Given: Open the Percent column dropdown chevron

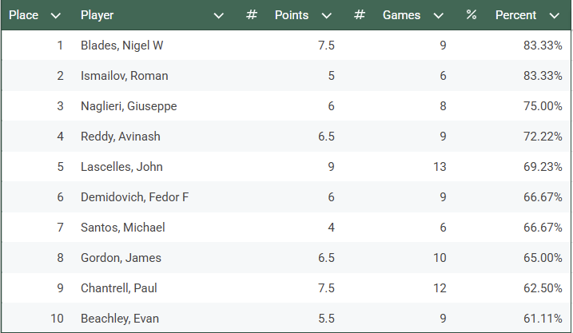Looking at the screenshot, I should click(x=554, y=15).
